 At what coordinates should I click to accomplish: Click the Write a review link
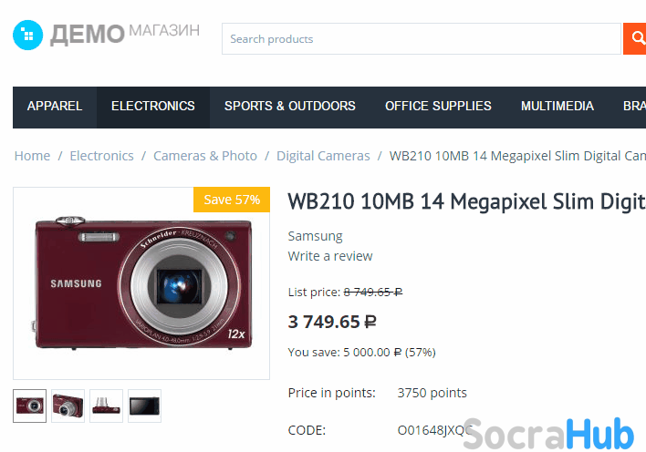(x=330, y=256)
